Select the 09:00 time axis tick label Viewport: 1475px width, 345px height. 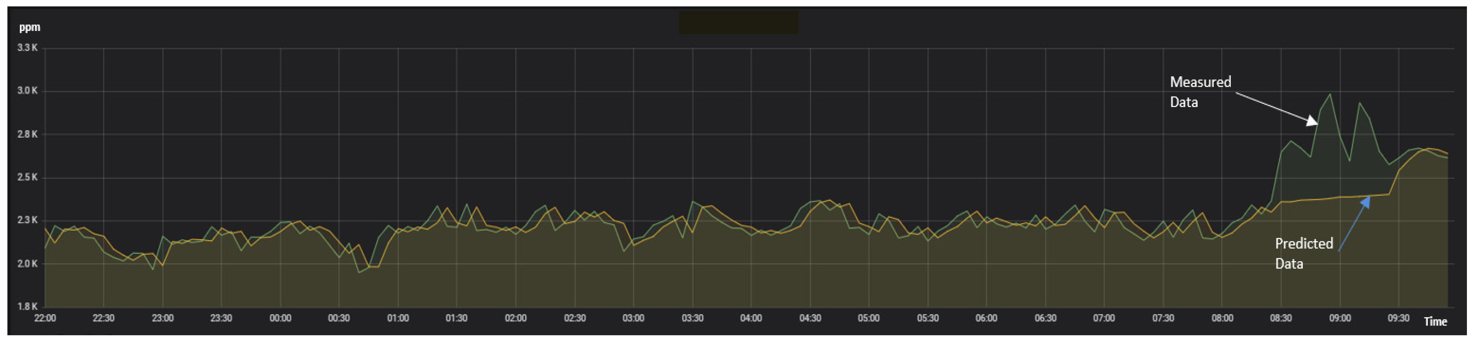(1339, 318)
